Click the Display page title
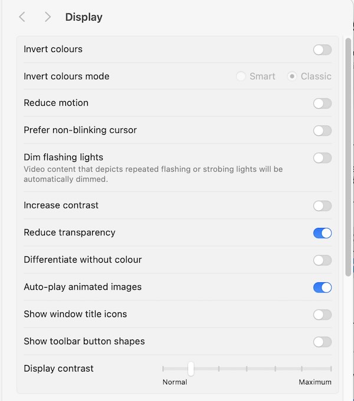This screenshot has height=401, width=354. point(84,17)
